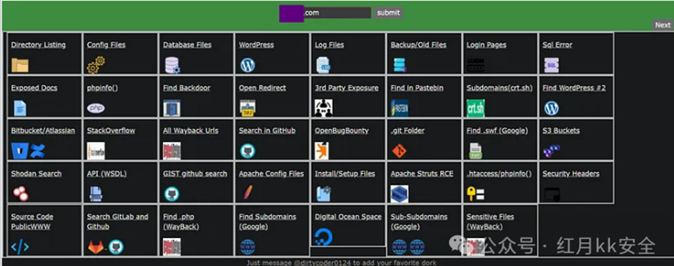Screen dimensions: 674x266
Task: Open the WordPress logo icon tile
Action: click(x=247, y=65)
